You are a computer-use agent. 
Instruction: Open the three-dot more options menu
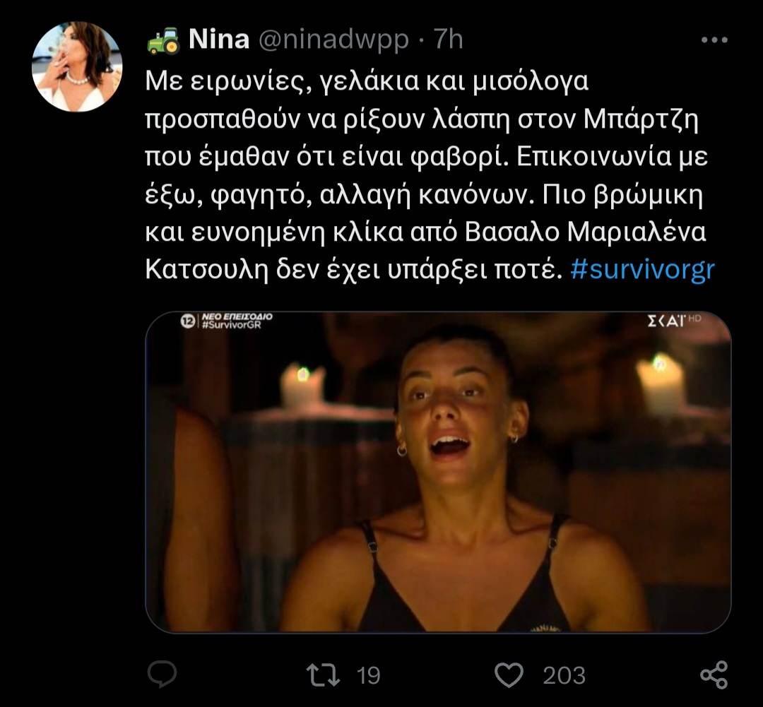(x=713, y=41)
